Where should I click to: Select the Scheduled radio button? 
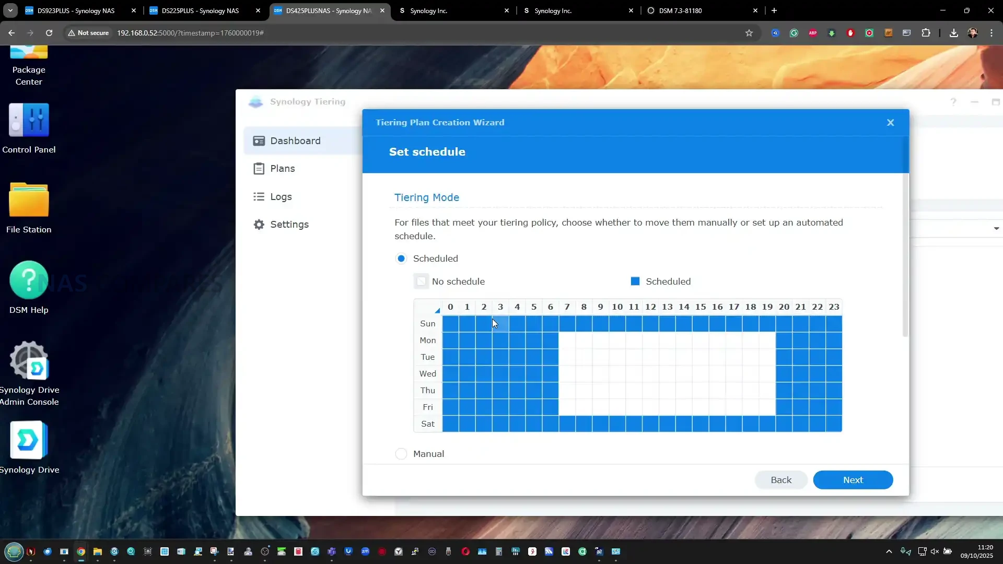401,258
